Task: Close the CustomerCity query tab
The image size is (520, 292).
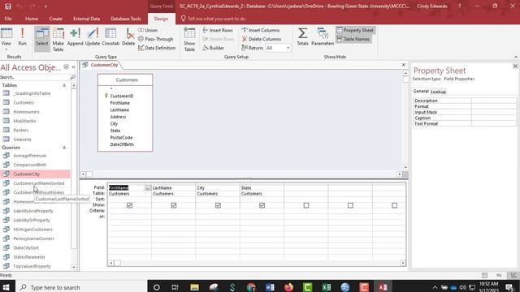Action: 403,65
